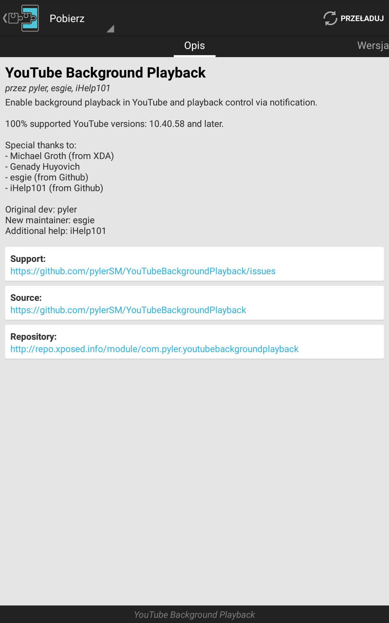The width and height of the screenshot is (389, 623).
Task: Switch to the Wersja tab
Action: [373, 46]
